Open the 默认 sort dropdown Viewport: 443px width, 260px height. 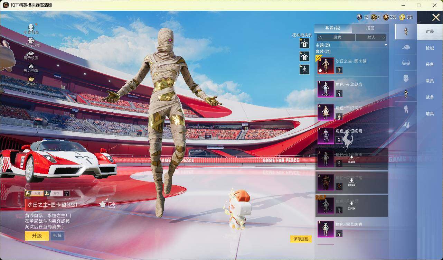tap(371, 37)
